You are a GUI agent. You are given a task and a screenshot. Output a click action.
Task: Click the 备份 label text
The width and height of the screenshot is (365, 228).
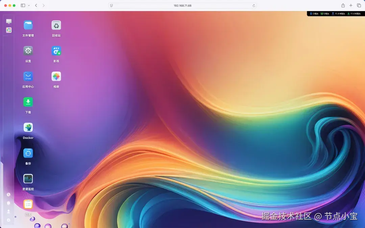click(28, 163)
